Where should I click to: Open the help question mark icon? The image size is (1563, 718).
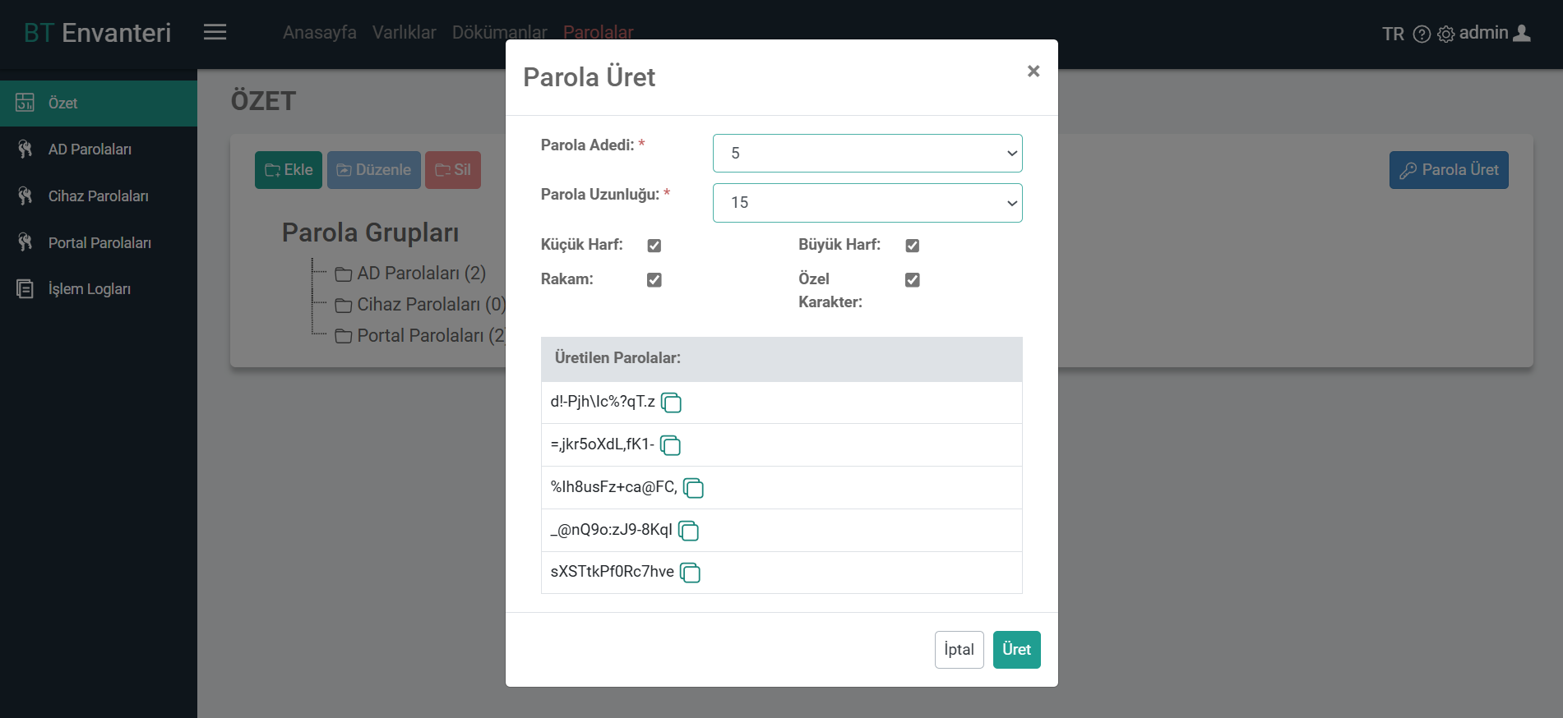tap(1422, 34)
